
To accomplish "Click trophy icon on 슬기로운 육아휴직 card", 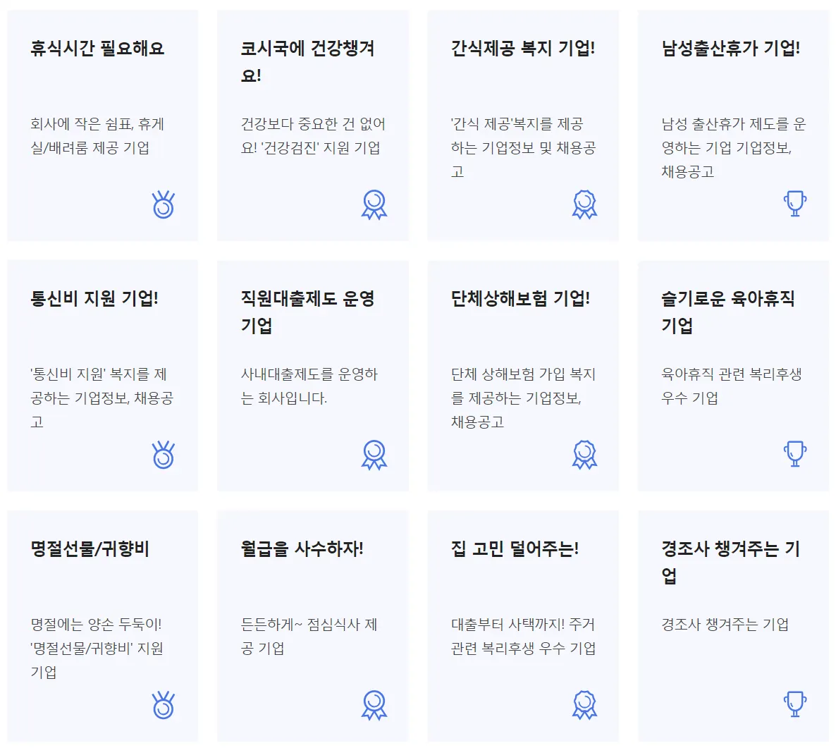I will (x=794, y=455).
